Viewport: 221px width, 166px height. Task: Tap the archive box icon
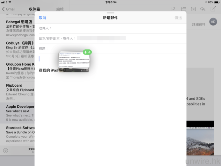coord(193,9)
